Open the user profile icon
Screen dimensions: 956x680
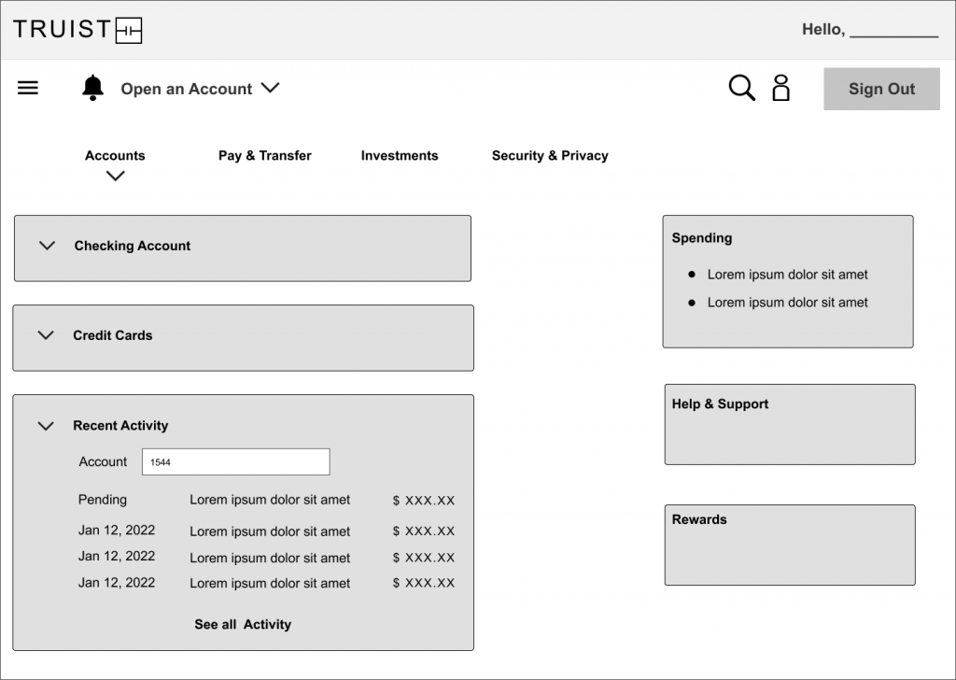780,88
